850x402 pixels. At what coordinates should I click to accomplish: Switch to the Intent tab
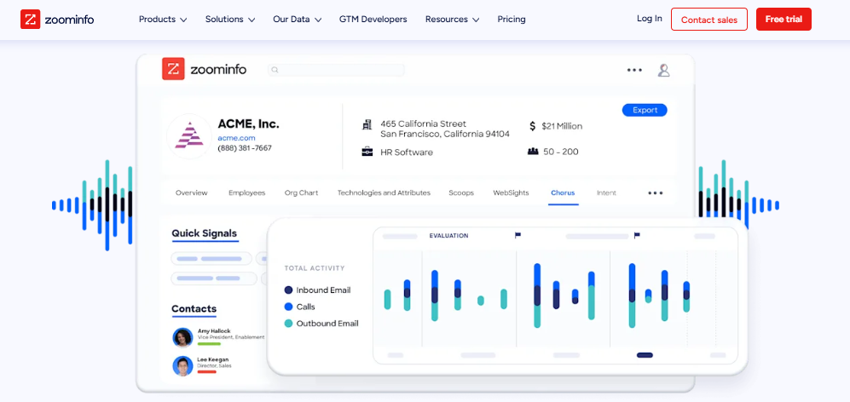click(607, 192)
